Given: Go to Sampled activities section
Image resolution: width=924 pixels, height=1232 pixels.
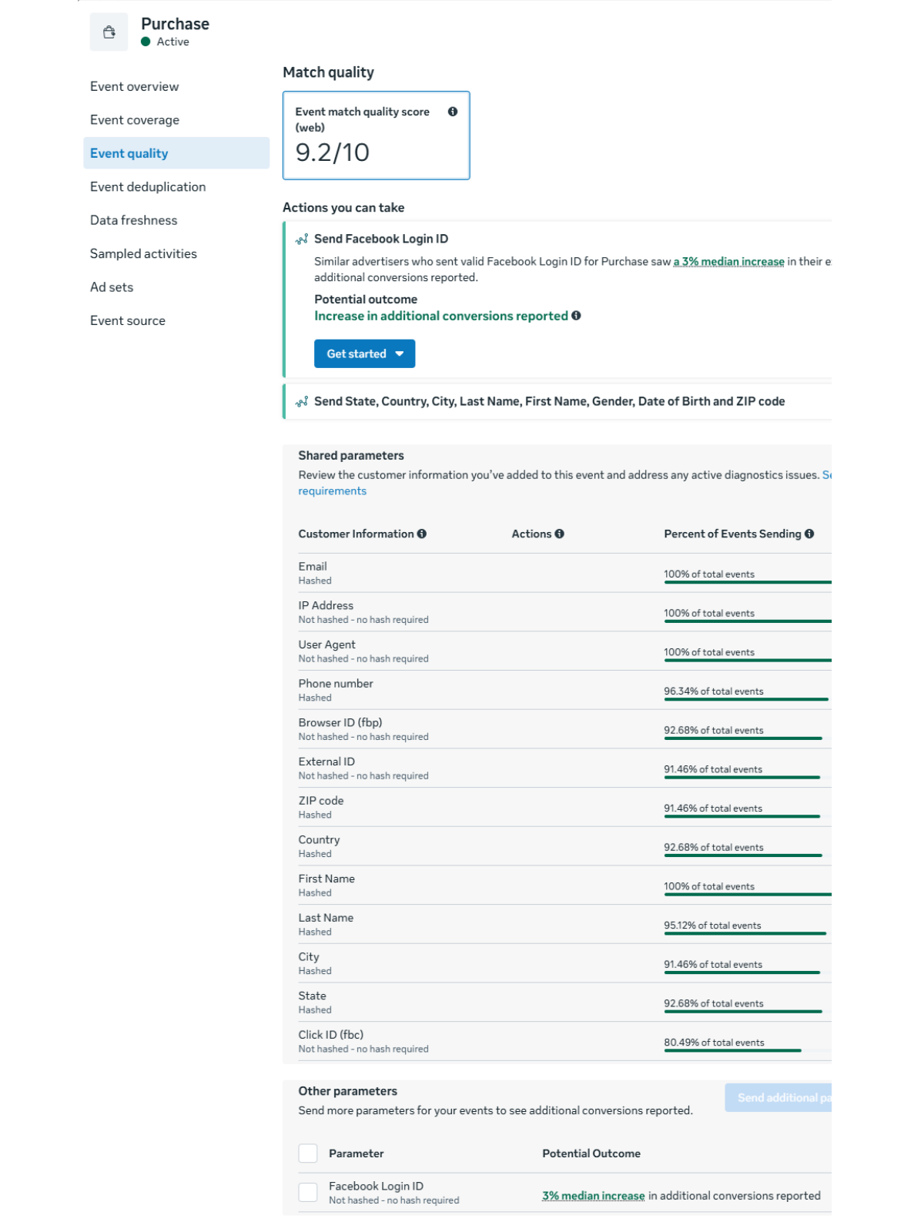Looking at the screenshot, I should tap(143, 253).
